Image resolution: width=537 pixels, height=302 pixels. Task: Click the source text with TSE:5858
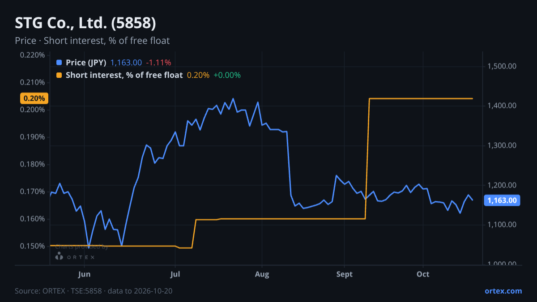coord(94,291)
